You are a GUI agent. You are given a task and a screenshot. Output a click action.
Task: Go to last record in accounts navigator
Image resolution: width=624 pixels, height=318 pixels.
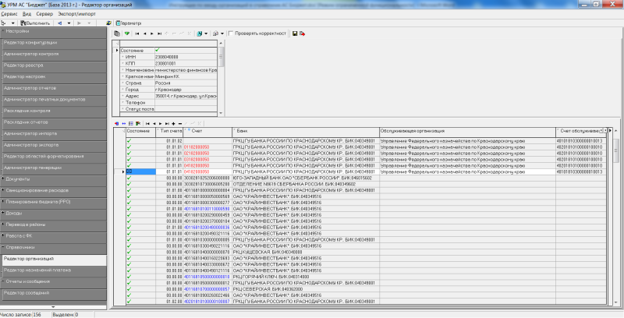coord(167,124)
